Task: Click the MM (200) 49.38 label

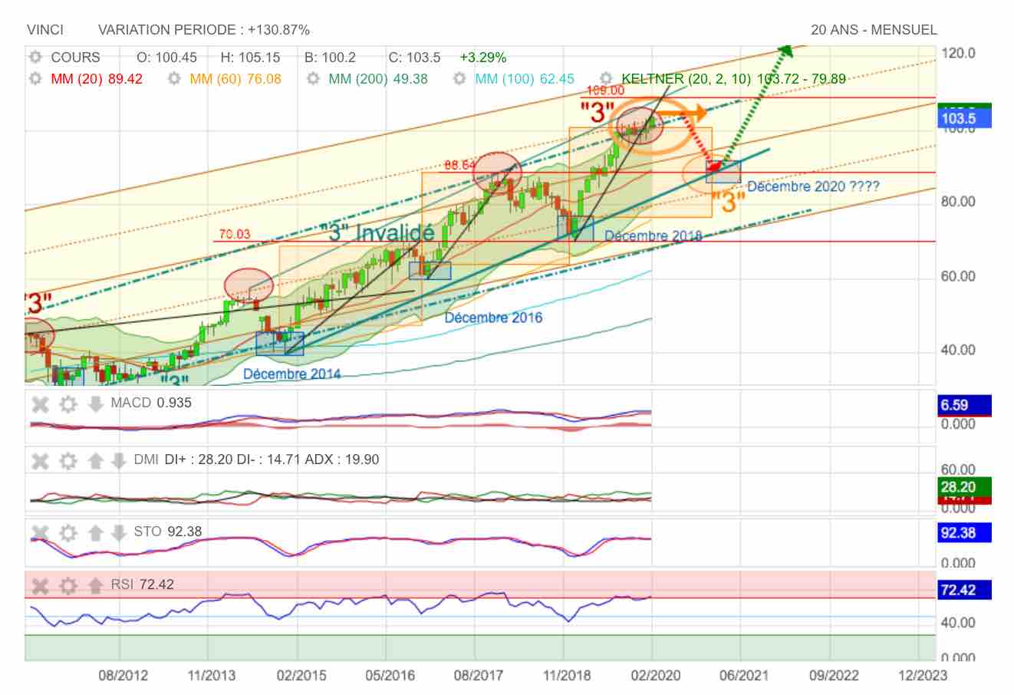Action: click(378, 79)
